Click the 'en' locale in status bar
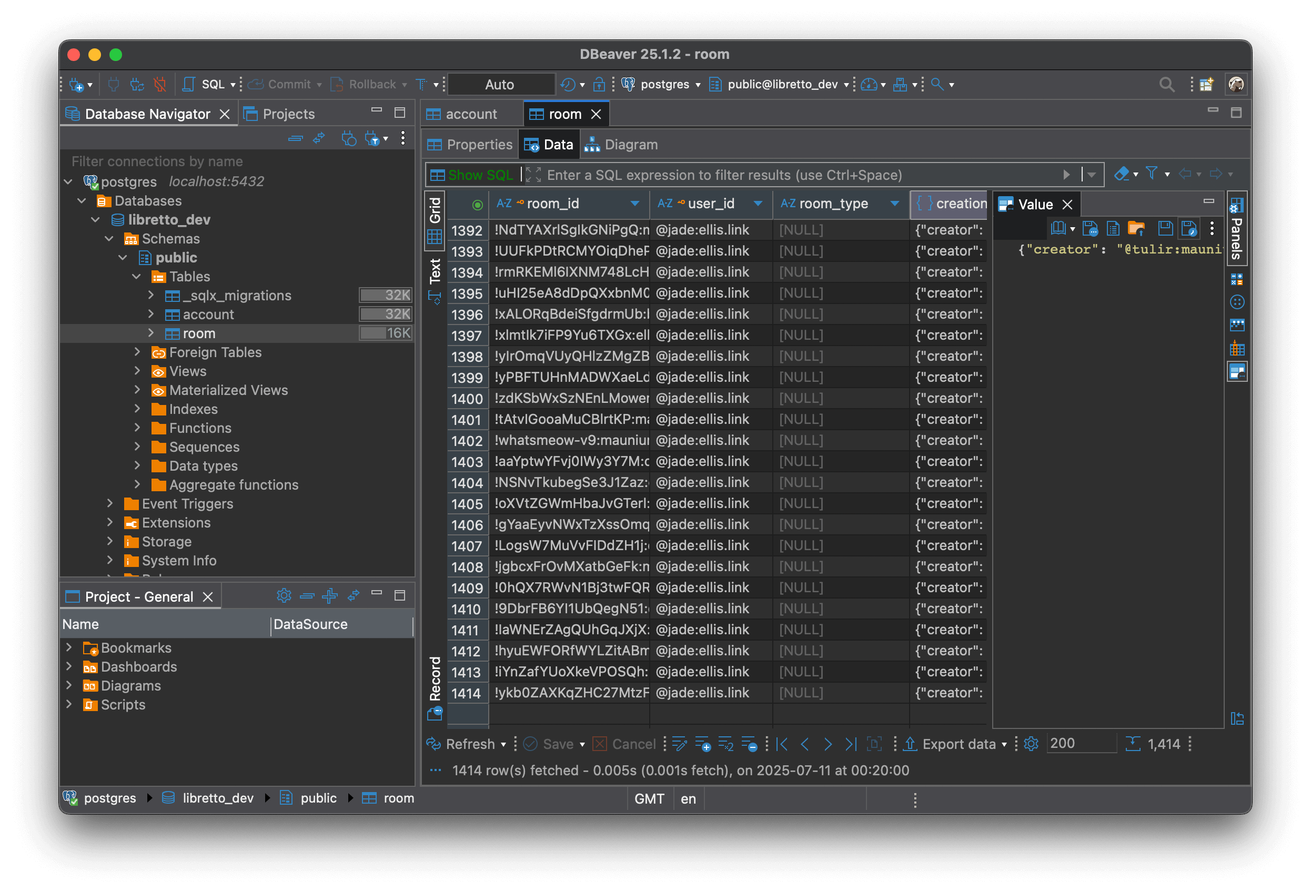The image size is (1311, 892). click(688, 799)
